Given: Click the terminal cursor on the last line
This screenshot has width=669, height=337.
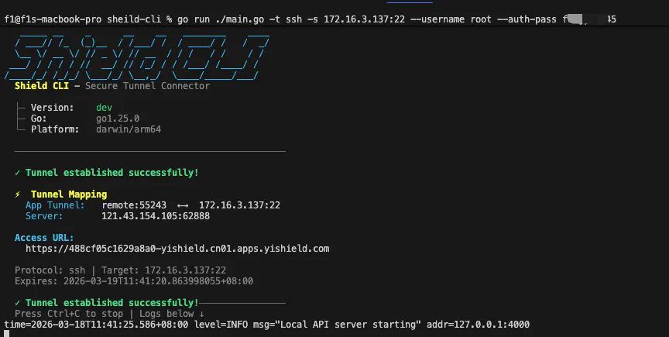Looking at the screenshot, I should pyautogui.click(x=6, y=334).
